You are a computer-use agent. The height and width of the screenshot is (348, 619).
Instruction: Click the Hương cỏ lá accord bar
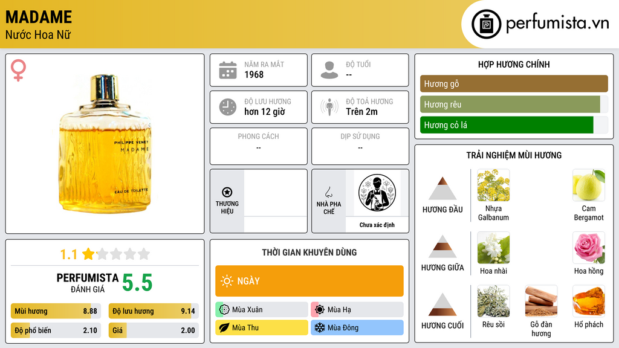click(514, 124)
